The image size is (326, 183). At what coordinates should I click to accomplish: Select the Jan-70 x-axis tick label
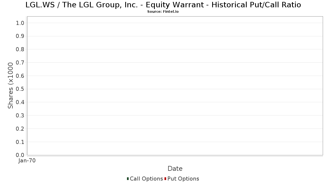click(27, 161)
